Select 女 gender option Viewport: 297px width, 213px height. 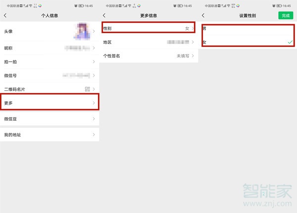247,43
